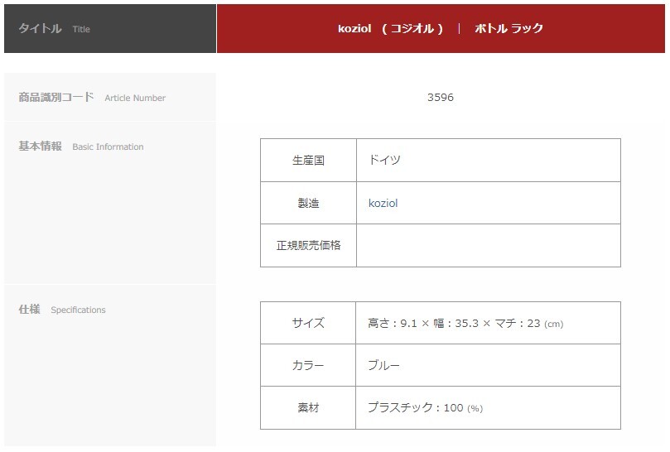The image size is (670, 452).
Task: Click the '仕様 Specifications' label
Action: tap(62, 310)
